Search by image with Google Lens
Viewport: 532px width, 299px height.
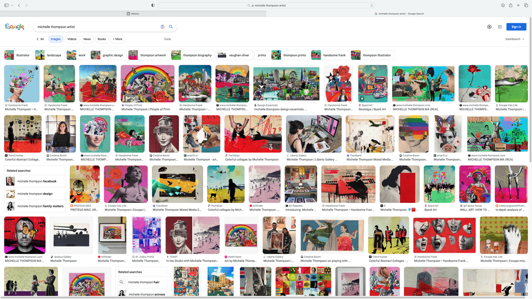[x=163, y=27]
